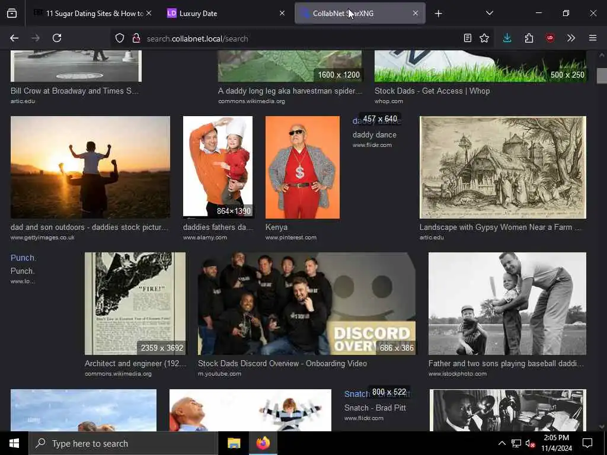Open the Extensions menu icon
Screen dimensions: 607x455
[x=529, y=38]
